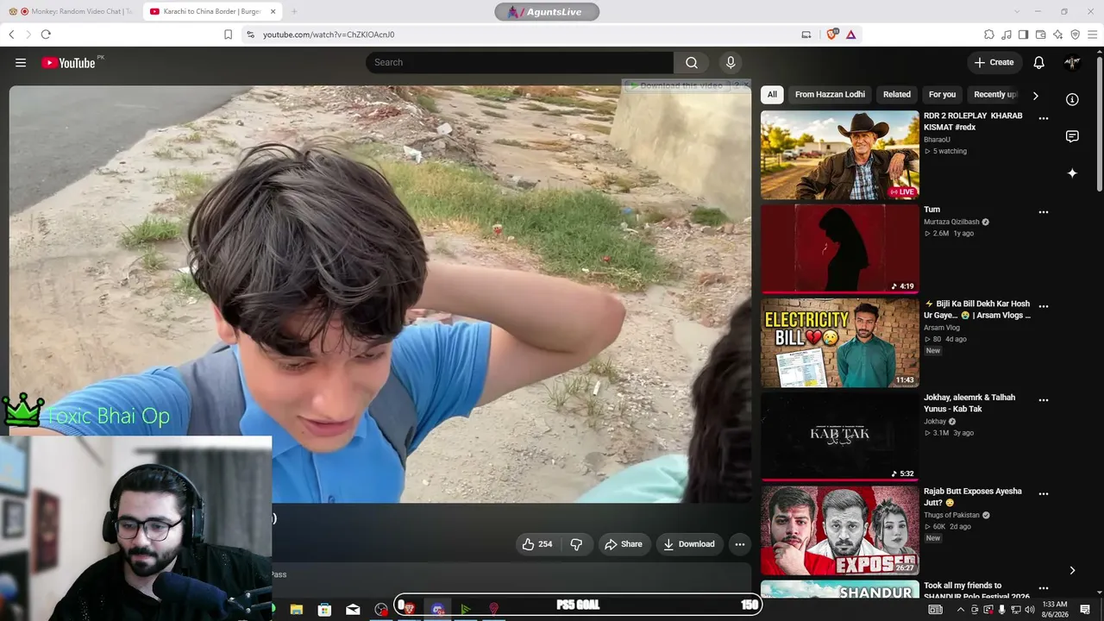
Task: Open the media playlist music-note icon
Action: tap(1007, 34)
